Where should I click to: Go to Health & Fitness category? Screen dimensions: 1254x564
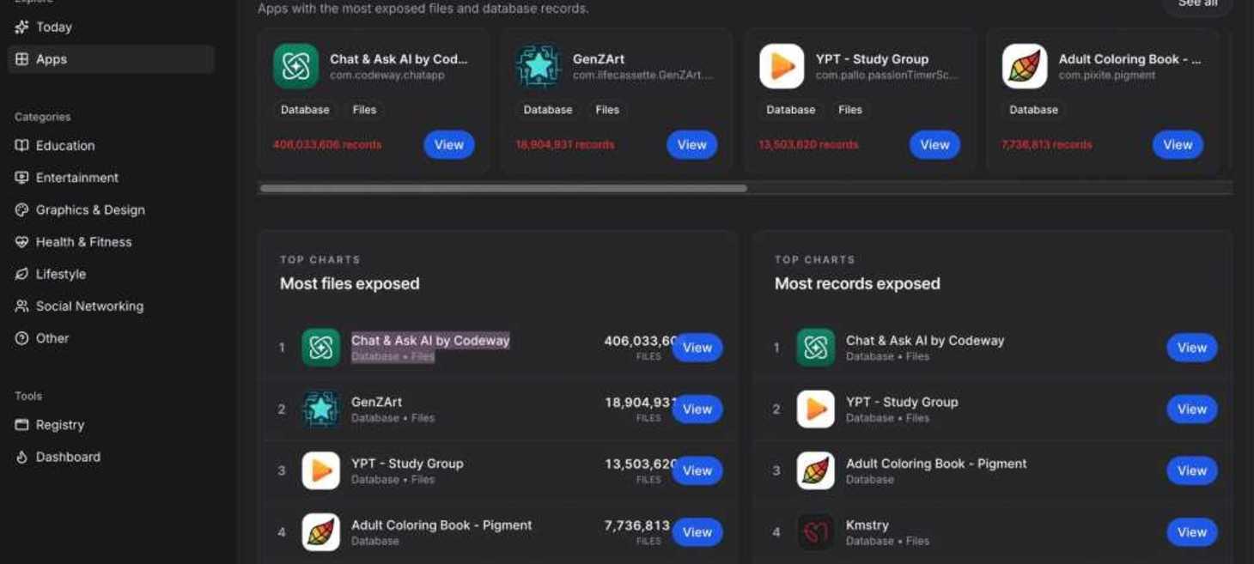83,242
